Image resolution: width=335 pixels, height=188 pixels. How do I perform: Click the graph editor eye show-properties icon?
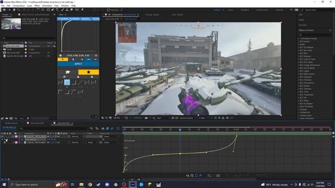coord(187,175)
